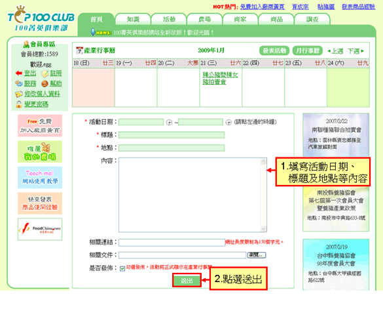The image size is (383, 328).
Task: Go to previous week 上週
Action: [336, 51]
